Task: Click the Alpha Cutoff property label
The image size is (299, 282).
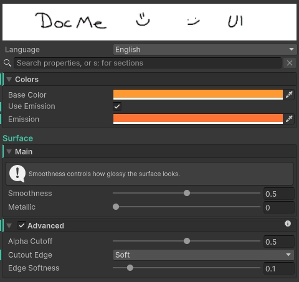Action: (30, 242)
